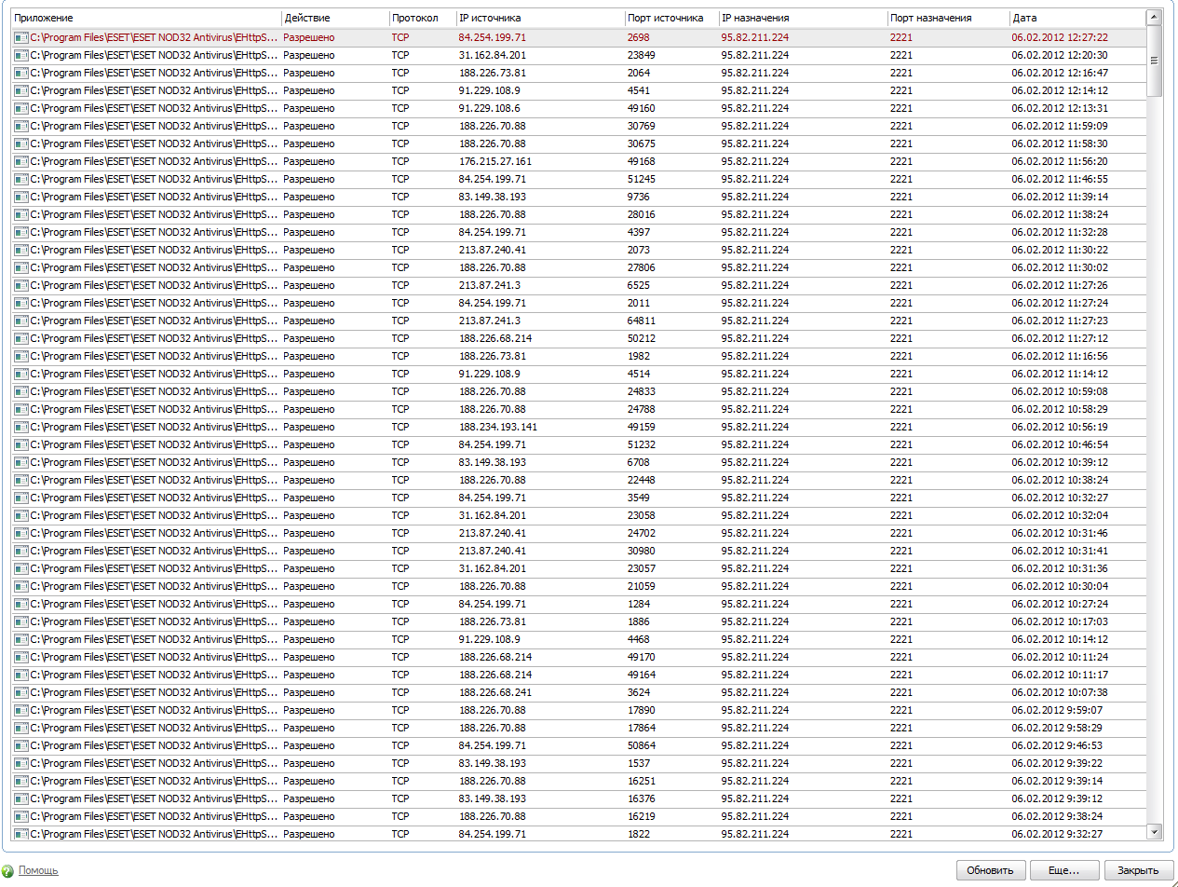Select source port 64811
1178x887 pixels.
tap(642, 321)
